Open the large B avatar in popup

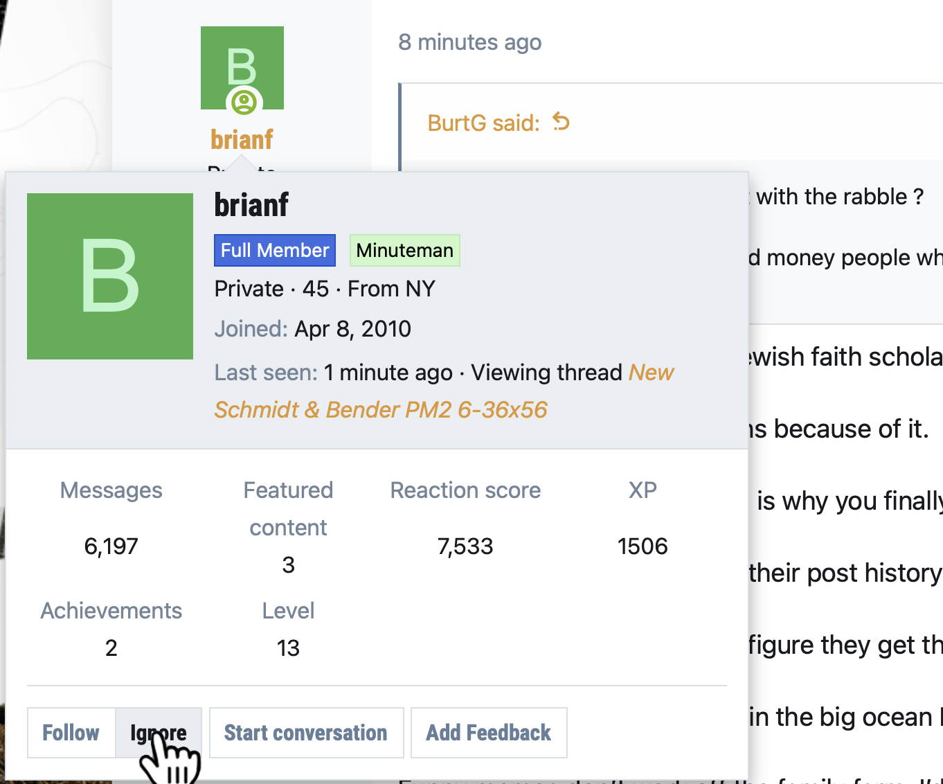[x=110, y=276]
